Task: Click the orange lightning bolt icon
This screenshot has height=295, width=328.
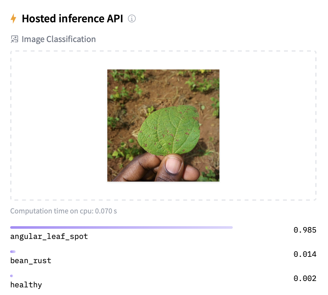Action: (13, 19)
